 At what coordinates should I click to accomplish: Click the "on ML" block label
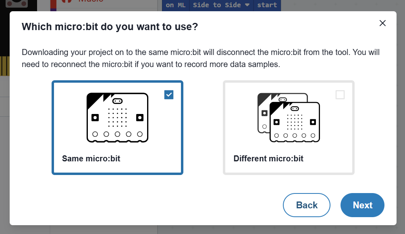[x=175, y=5]
